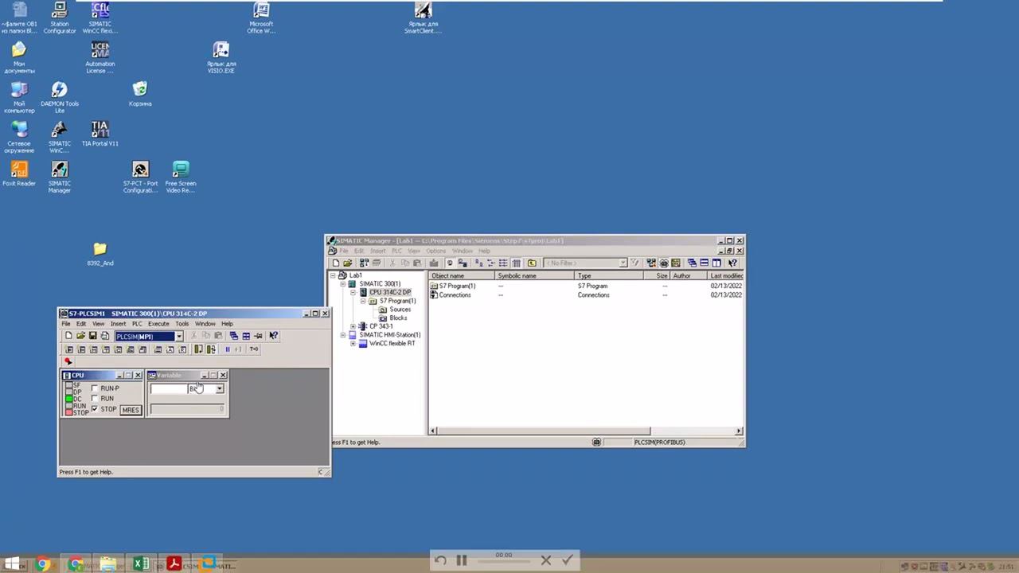The height and width of the screenshot is (573, 1019).
Task: Select Sources folder in project tree
Action: click(400, 310)
